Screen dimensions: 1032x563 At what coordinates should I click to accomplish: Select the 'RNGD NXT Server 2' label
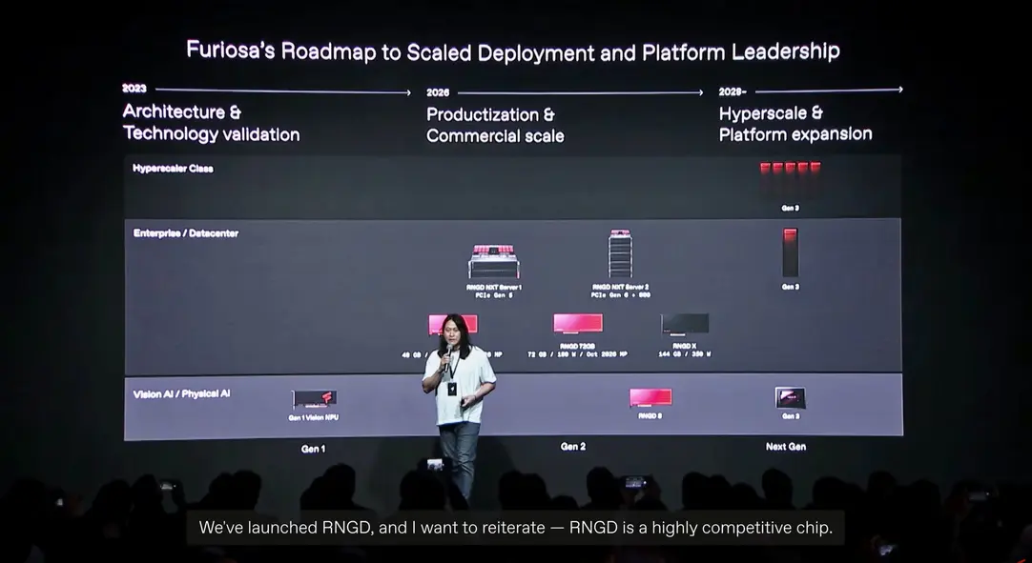click(x=620, y=288)
